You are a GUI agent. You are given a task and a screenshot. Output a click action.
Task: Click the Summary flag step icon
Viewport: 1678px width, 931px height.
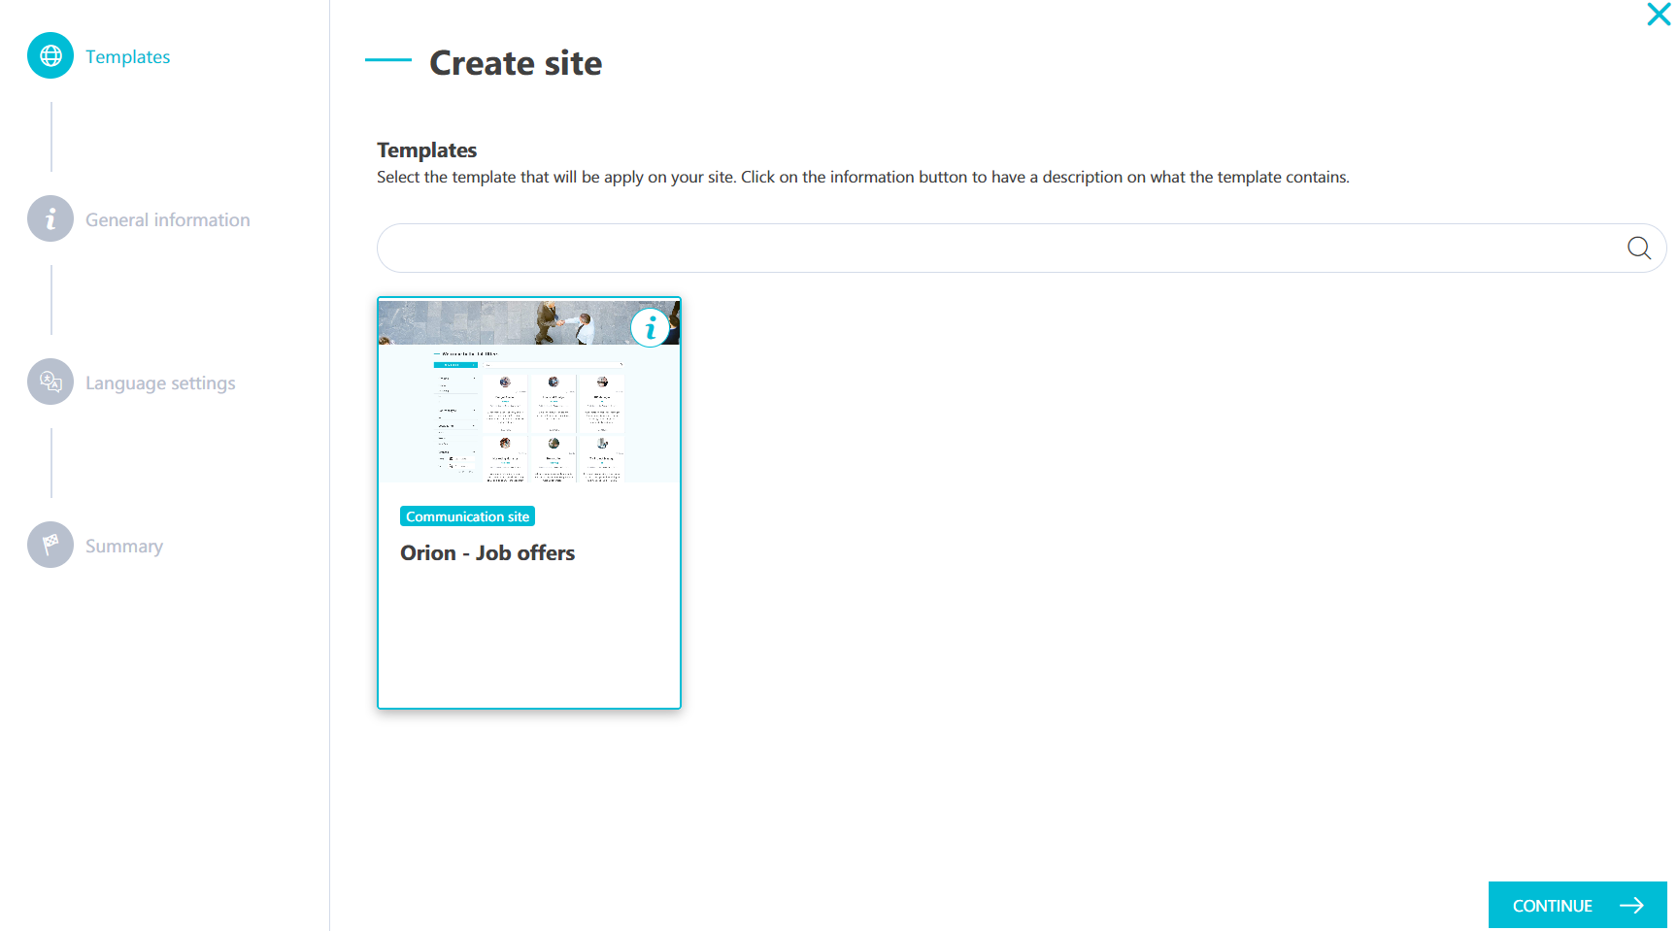click(x=50, y=546)
